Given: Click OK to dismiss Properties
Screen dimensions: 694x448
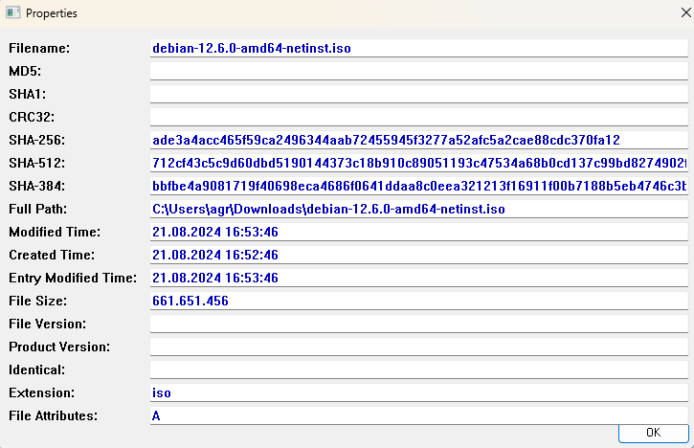Looking at the screenshot, I should click(653, 433).
